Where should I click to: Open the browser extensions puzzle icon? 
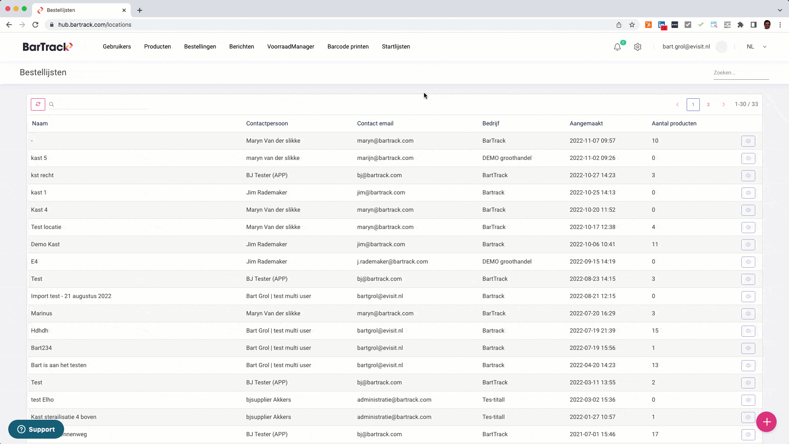tap(741, 25)
